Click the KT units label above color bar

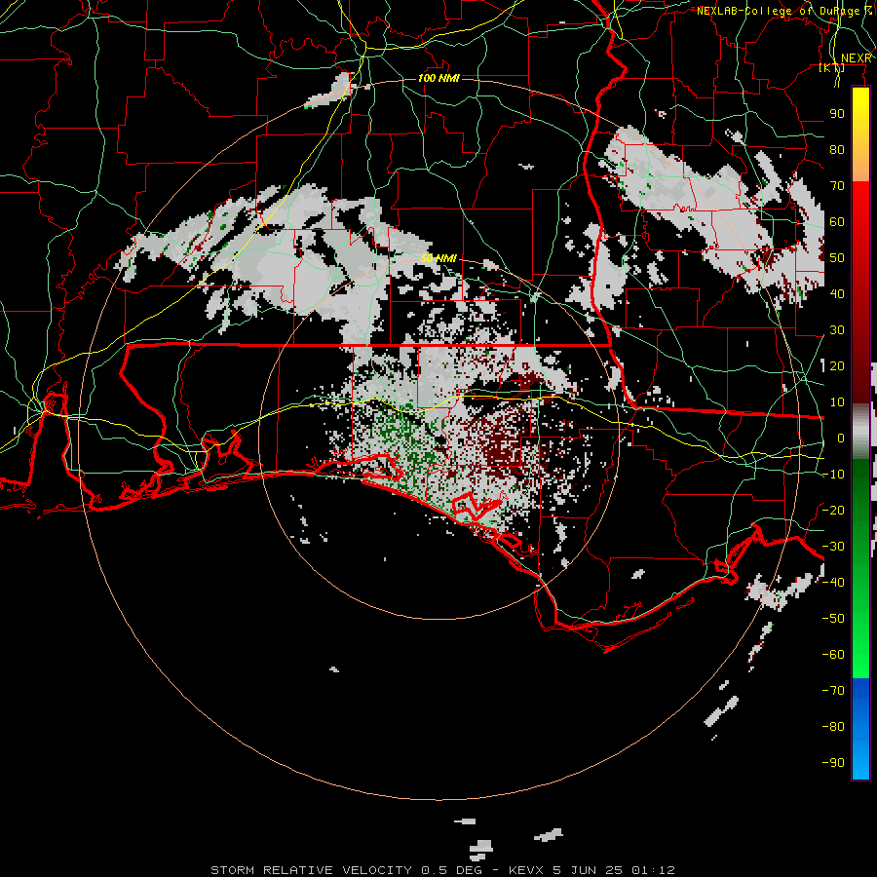[x=832, y=67]
